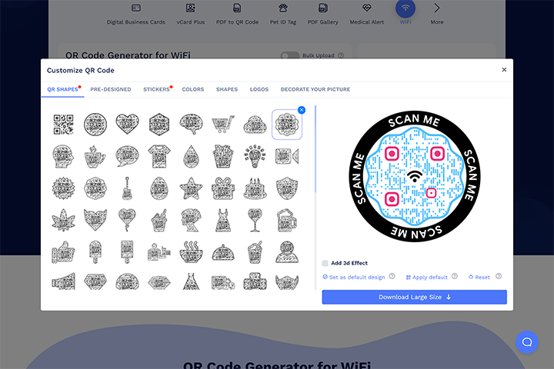Open PDF to QR Code generator
The height and width of the screenshot is (369, 554).
point(237,14)
